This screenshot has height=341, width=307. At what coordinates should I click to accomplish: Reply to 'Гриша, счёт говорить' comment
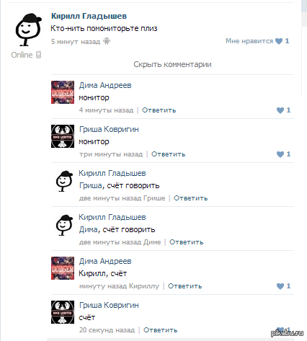190,198
